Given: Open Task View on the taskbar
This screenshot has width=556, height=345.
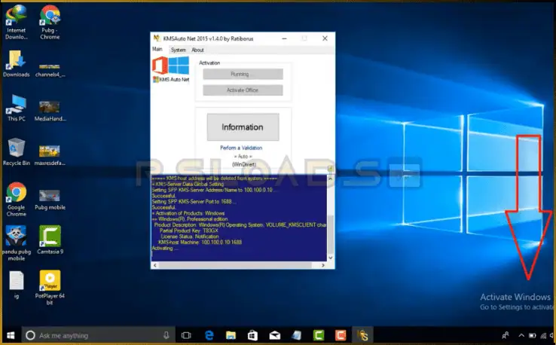Looking at the screenshot, I should (186, 335).
